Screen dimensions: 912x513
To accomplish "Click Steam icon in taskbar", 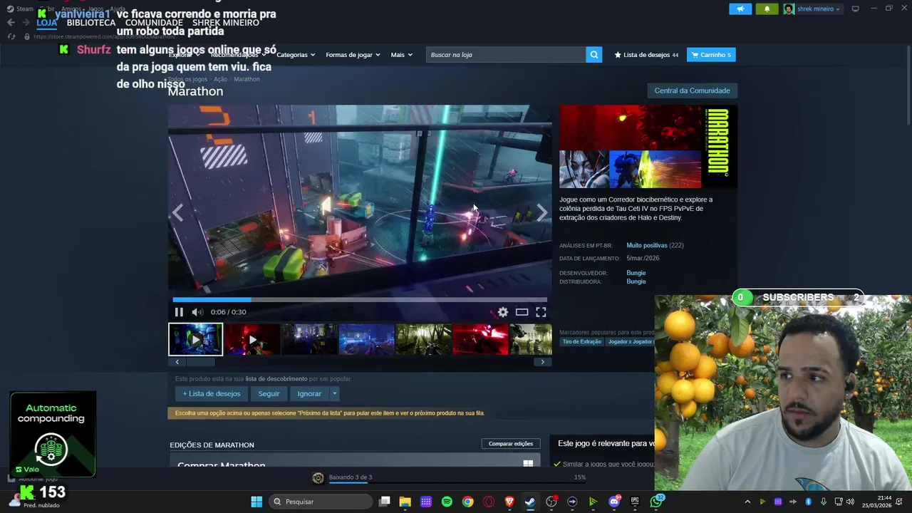I will click(530, 502).
